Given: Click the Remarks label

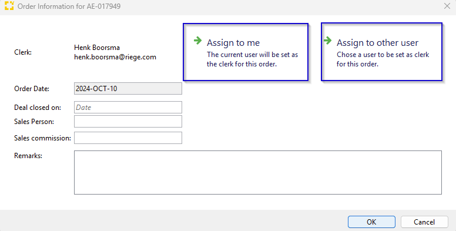Looking at the screenshot, I should [x=28, y=156].
